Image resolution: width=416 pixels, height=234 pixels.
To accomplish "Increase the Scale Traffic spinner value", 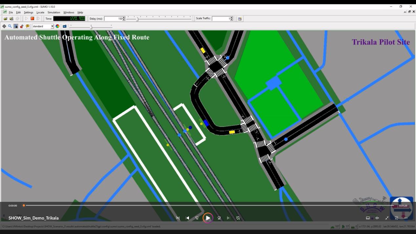I will click(231, 18).
